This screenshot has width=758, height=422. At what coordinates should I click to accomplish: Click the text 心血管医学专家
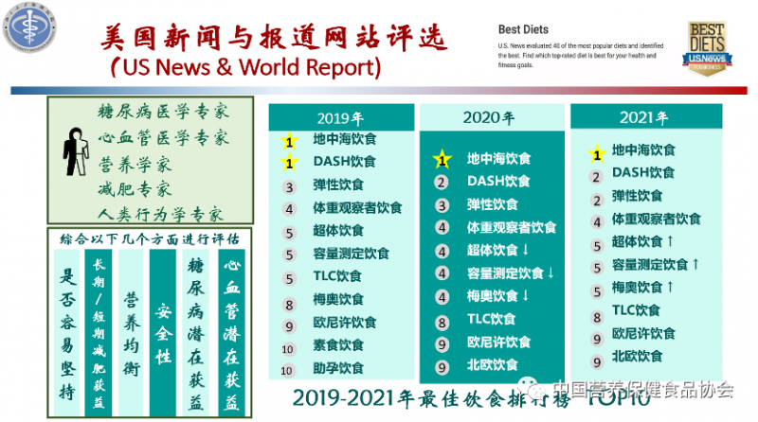(163, 137)
